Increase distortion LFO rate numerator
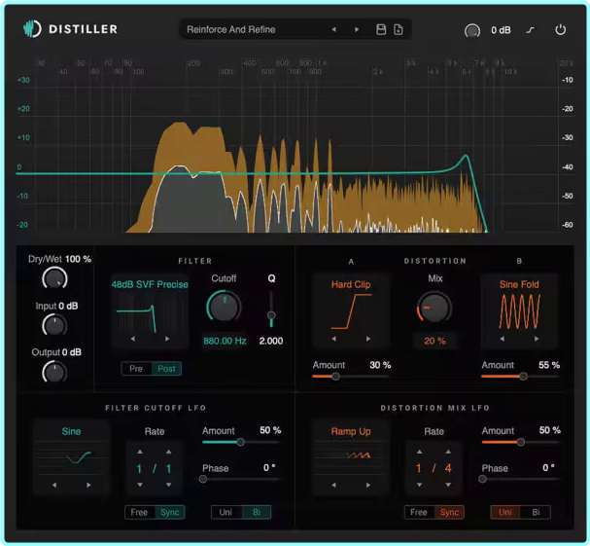The image size is (590, 546). click(x=420, y=452)
